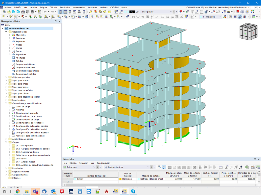261x195 pixels.
Task: Click the Print icon in the toolbar
Action: tap(32, 12)
